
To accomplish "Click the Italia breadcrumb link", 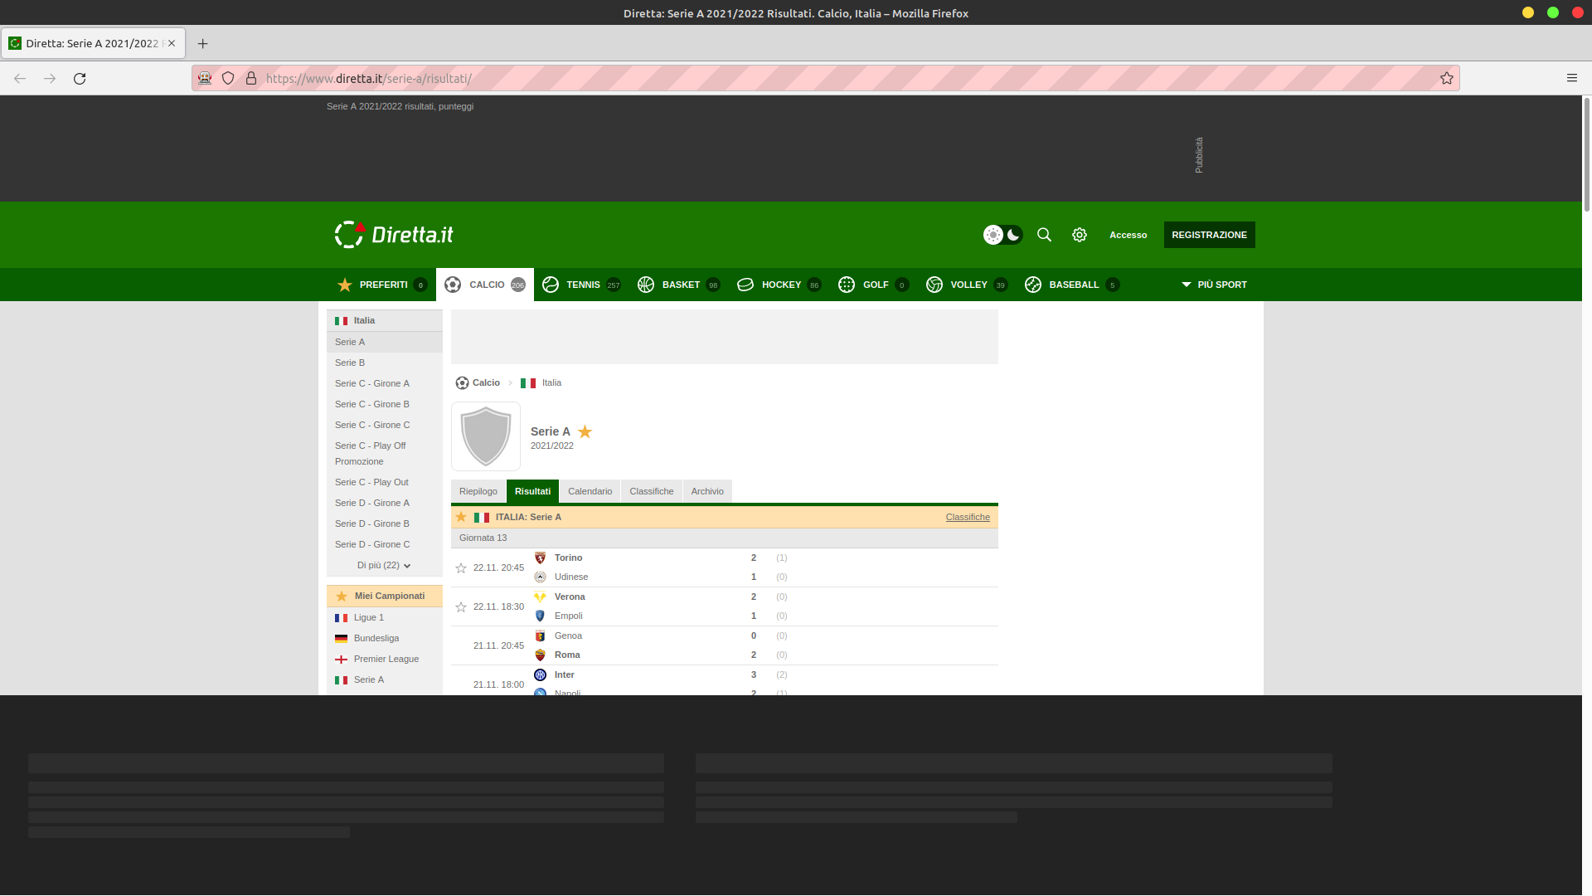I will pyautogui.click(x=551, y=382).
